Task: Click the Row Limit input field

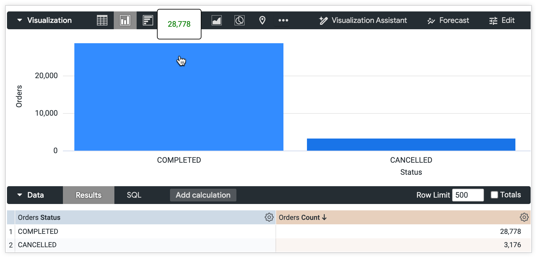Action: pyautogui.click(x=467, y=195)
